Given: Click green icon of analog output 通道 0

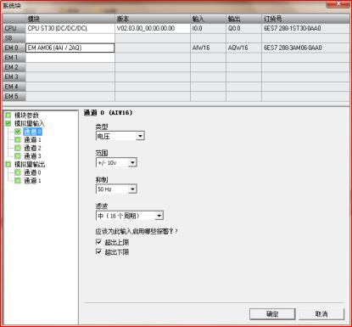Looking at the screenshot, I should 18,172.
